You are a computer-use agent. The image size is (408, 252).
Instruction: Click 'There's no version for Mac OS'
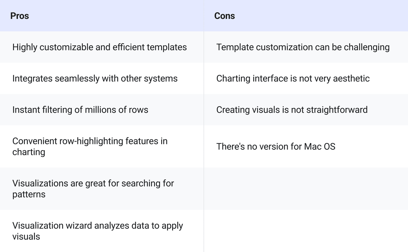pos(276,146)
